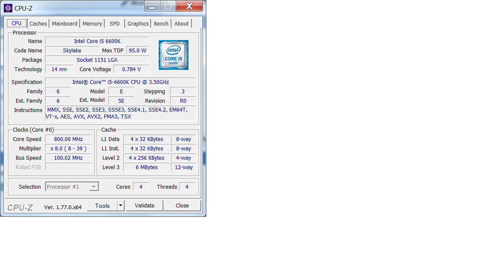490x276 pixels.
Task: Click the Multiplier value x 8.0 ( 8 - 39 )
Action: click(68, 148)
